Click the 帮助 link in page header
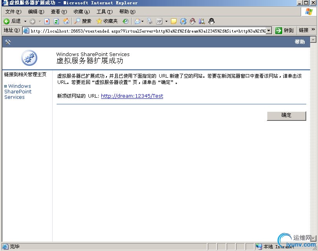The height and width of the screenshot is (251, 318). click(300, 42)
